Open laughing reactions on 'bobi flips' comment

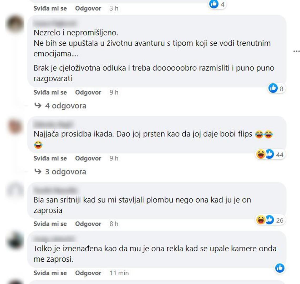coord(261,154)
